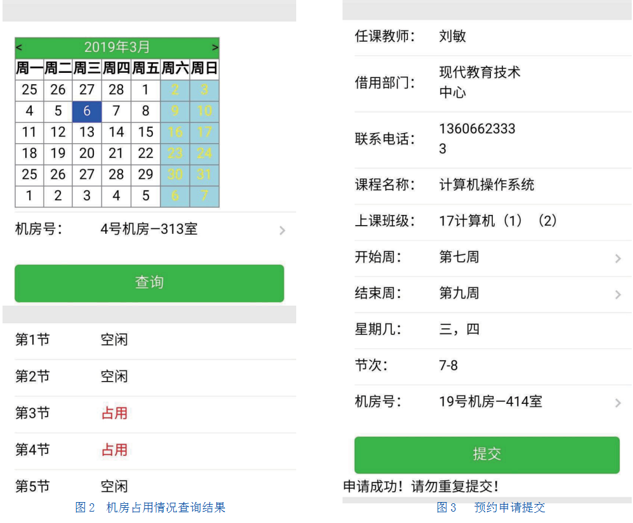Select March 13 in the calendar

[87, 132]
